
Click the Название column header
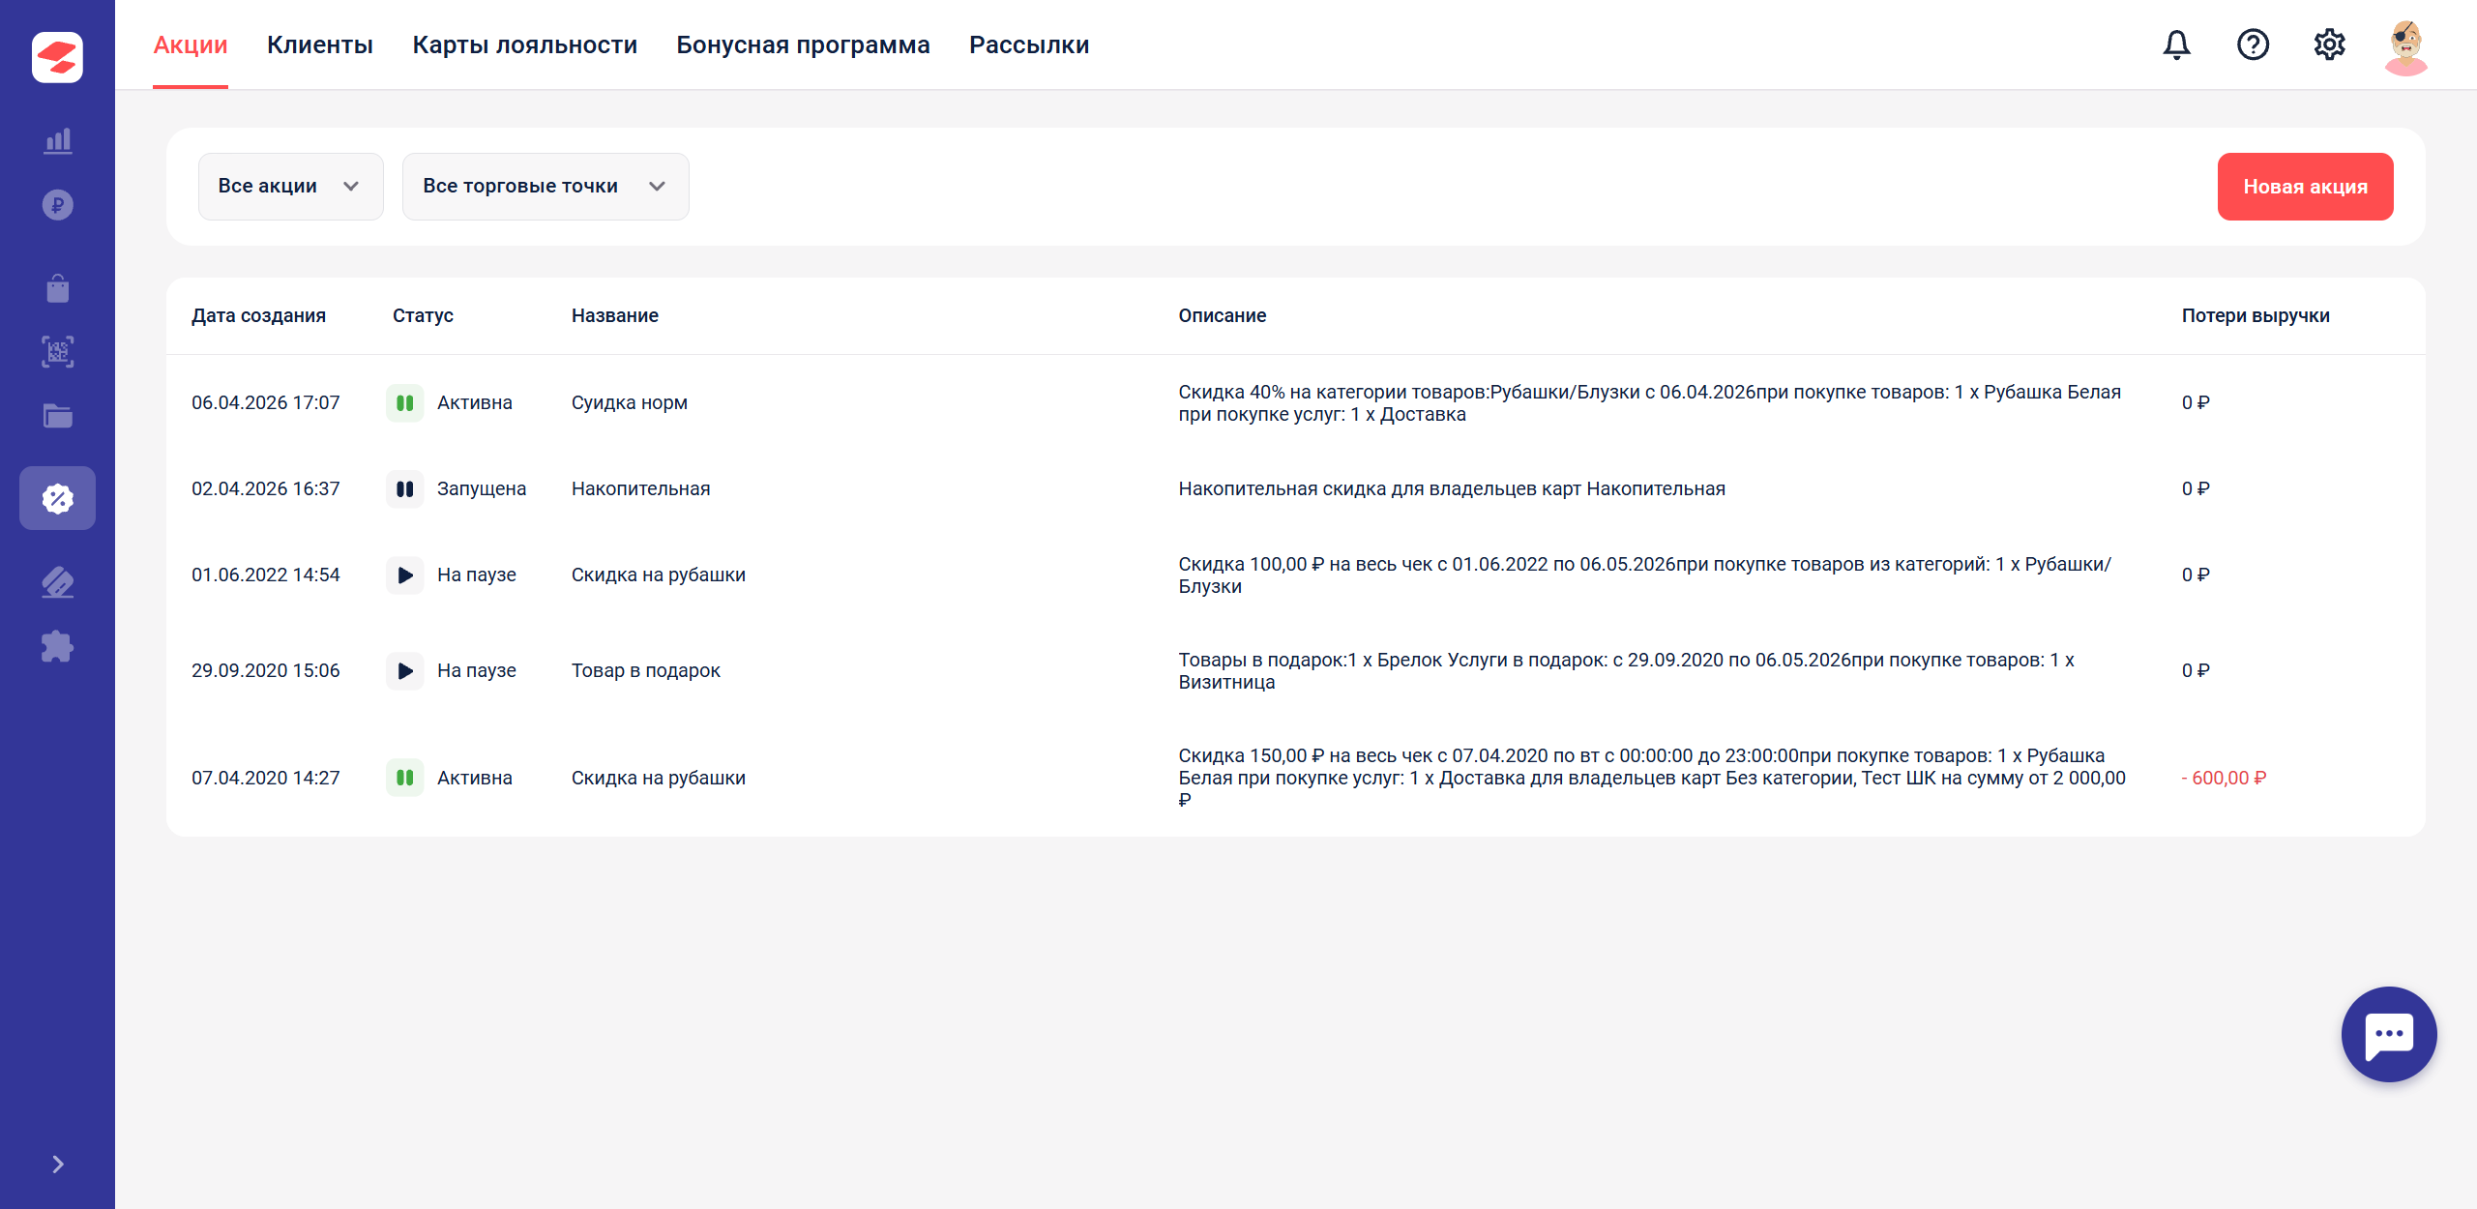615,315
